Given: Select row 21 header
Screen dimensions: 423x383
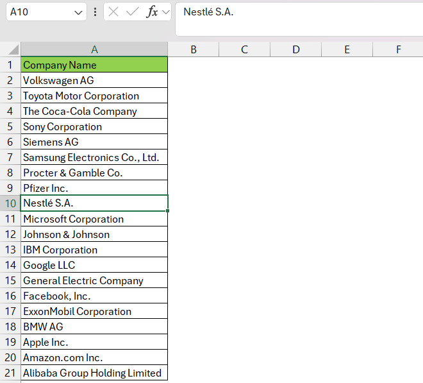Looking at the screenshot, I should click(x=10, y=373).
